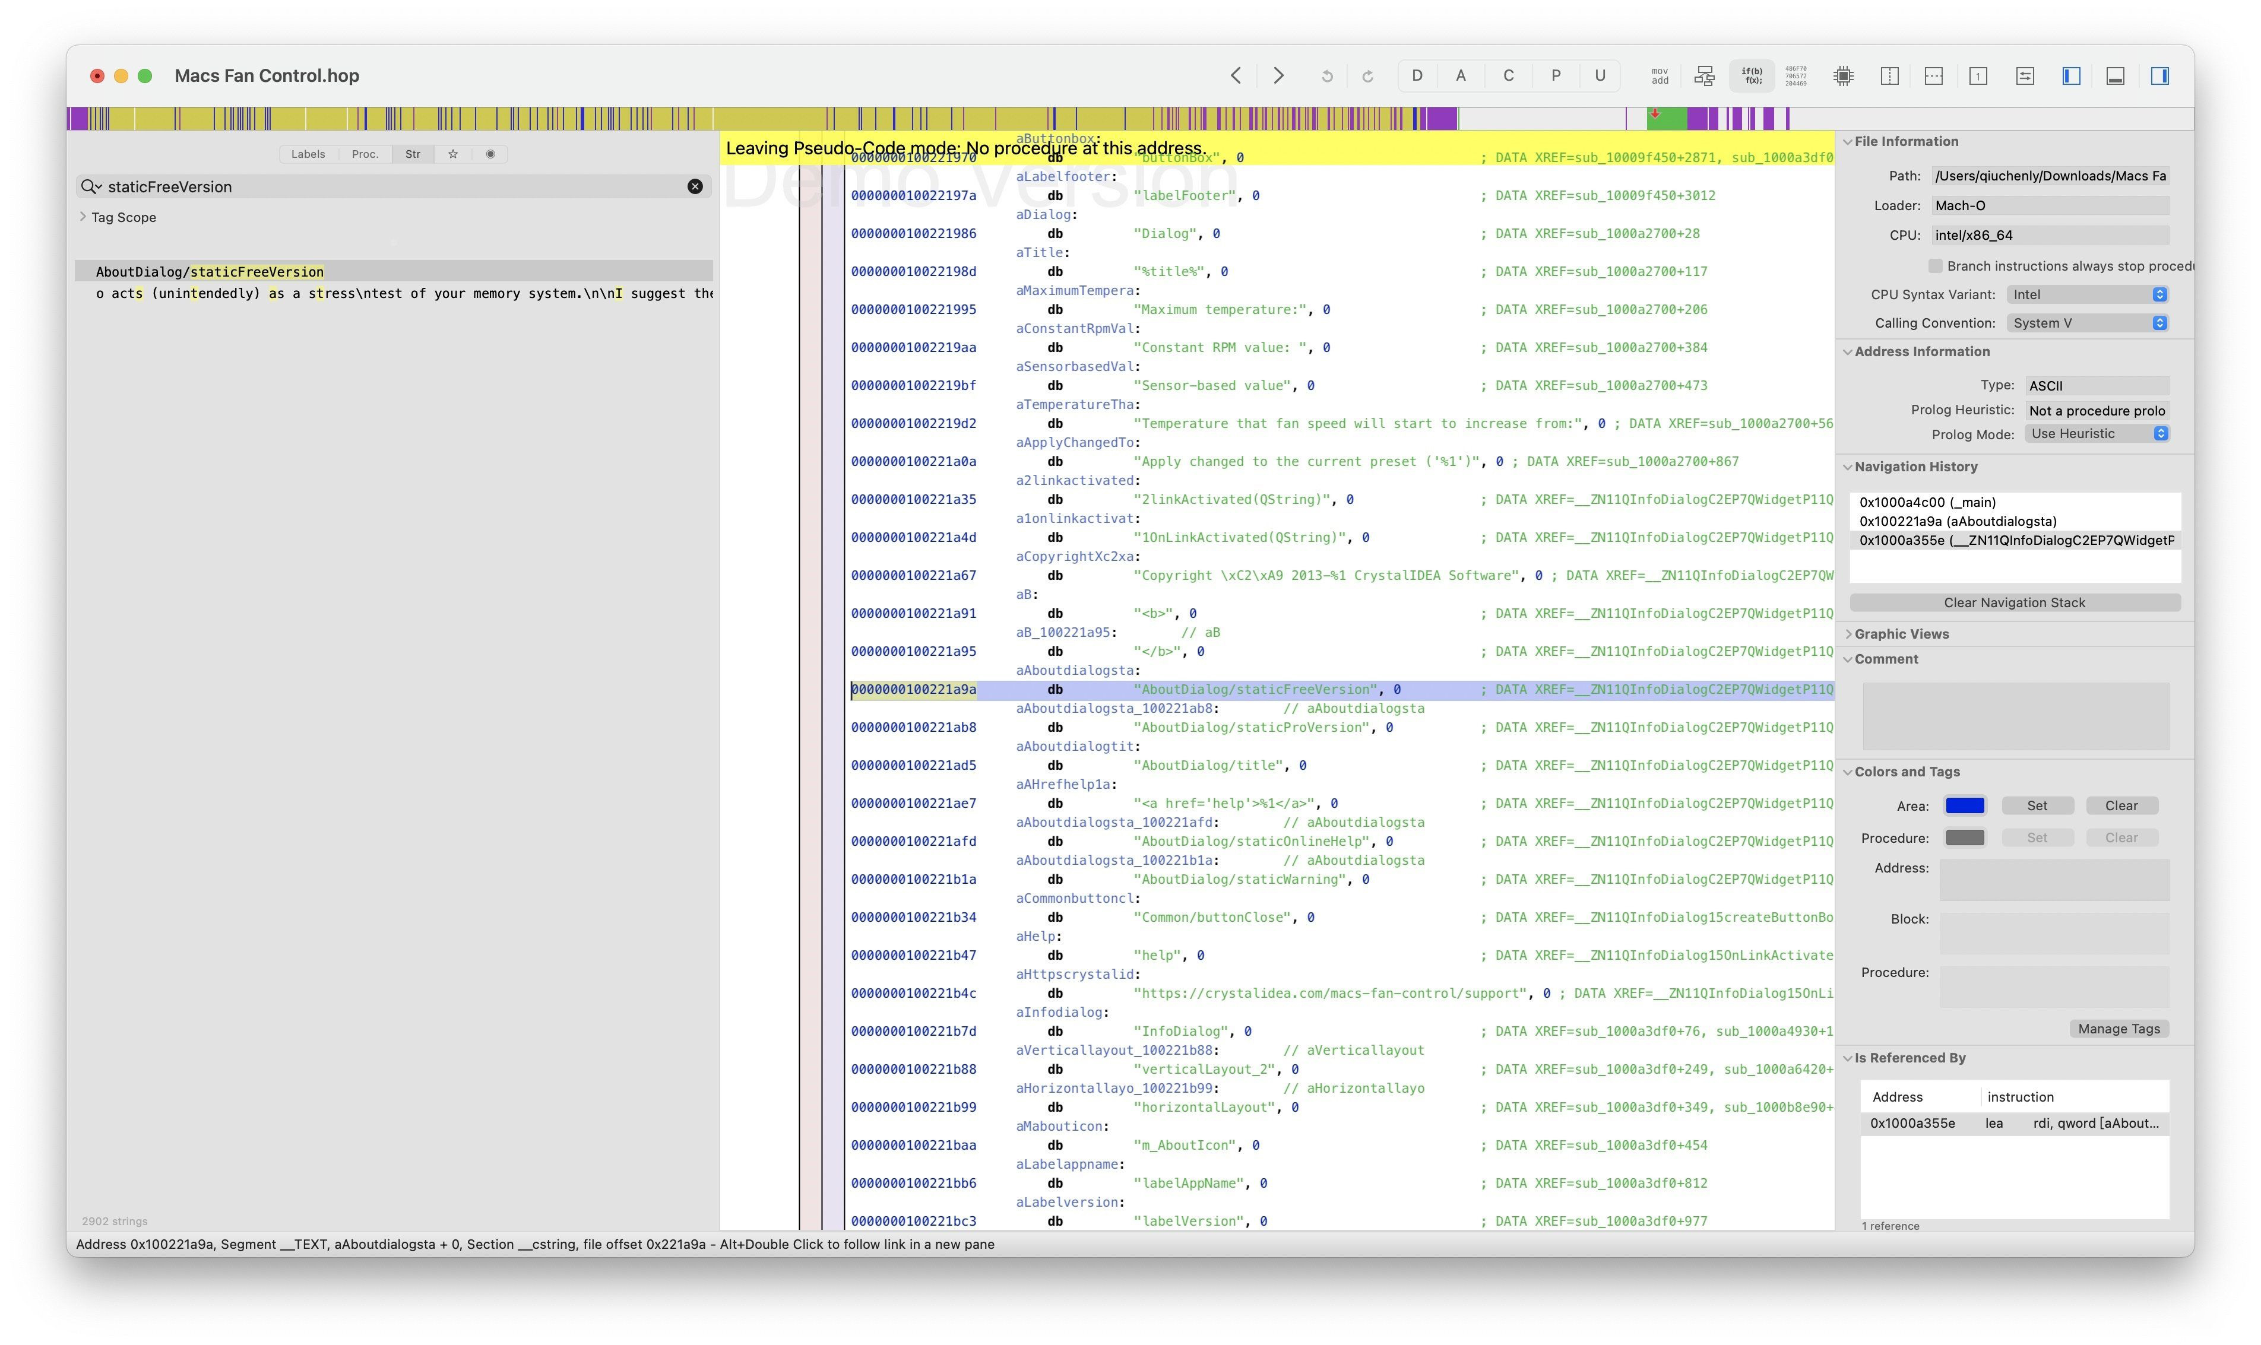Collapse the Address Information section
This screenshot has width=2261, height=1345.
1847,351
